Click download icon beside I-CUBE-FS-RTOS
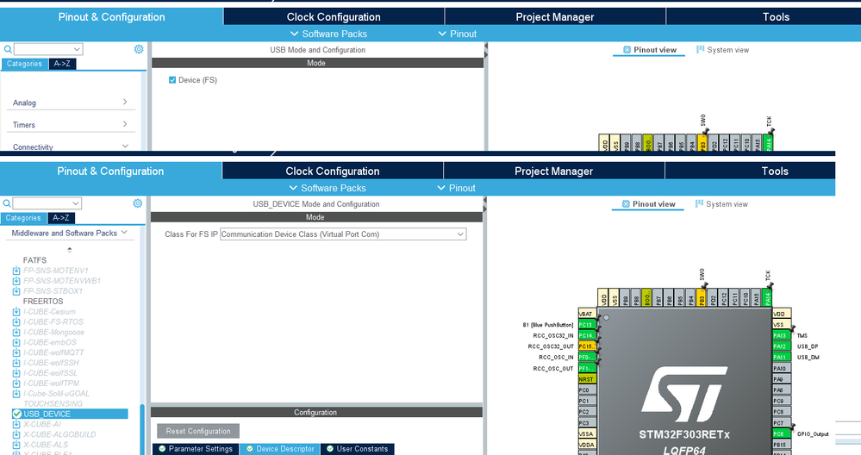861x455 pixels. click(x=16, y=321)
